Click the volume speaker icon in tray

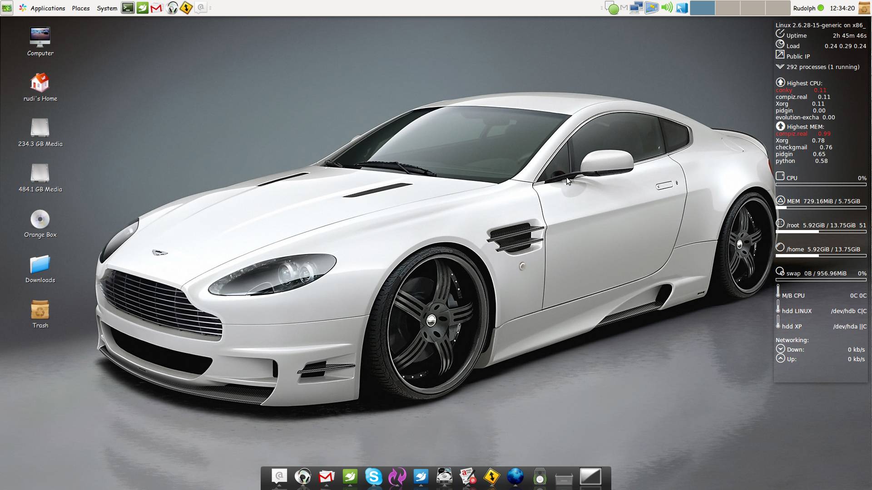click(667, 8)
